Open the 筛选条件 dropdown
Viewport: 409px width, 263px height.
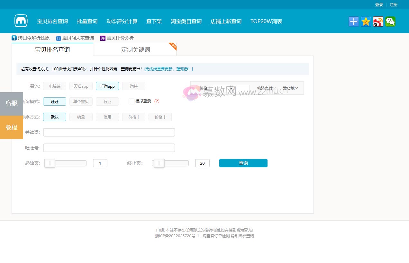point(266,89)
